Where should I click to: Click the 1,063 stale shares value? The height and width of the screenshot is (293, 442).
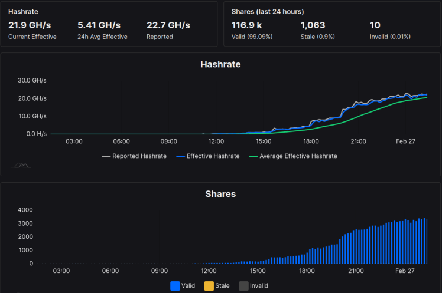click(x=313, y=25)
